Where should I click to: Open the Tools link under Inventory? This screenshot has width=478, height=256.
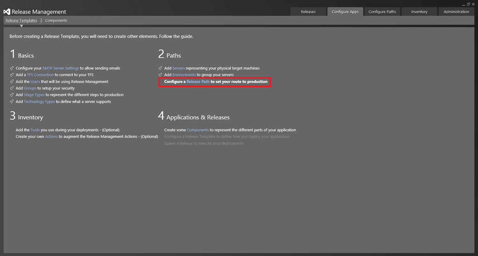(x=35, y=130)
